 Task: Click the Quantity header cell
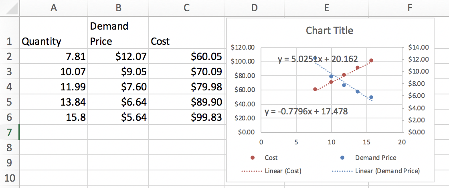coord(53,41)
